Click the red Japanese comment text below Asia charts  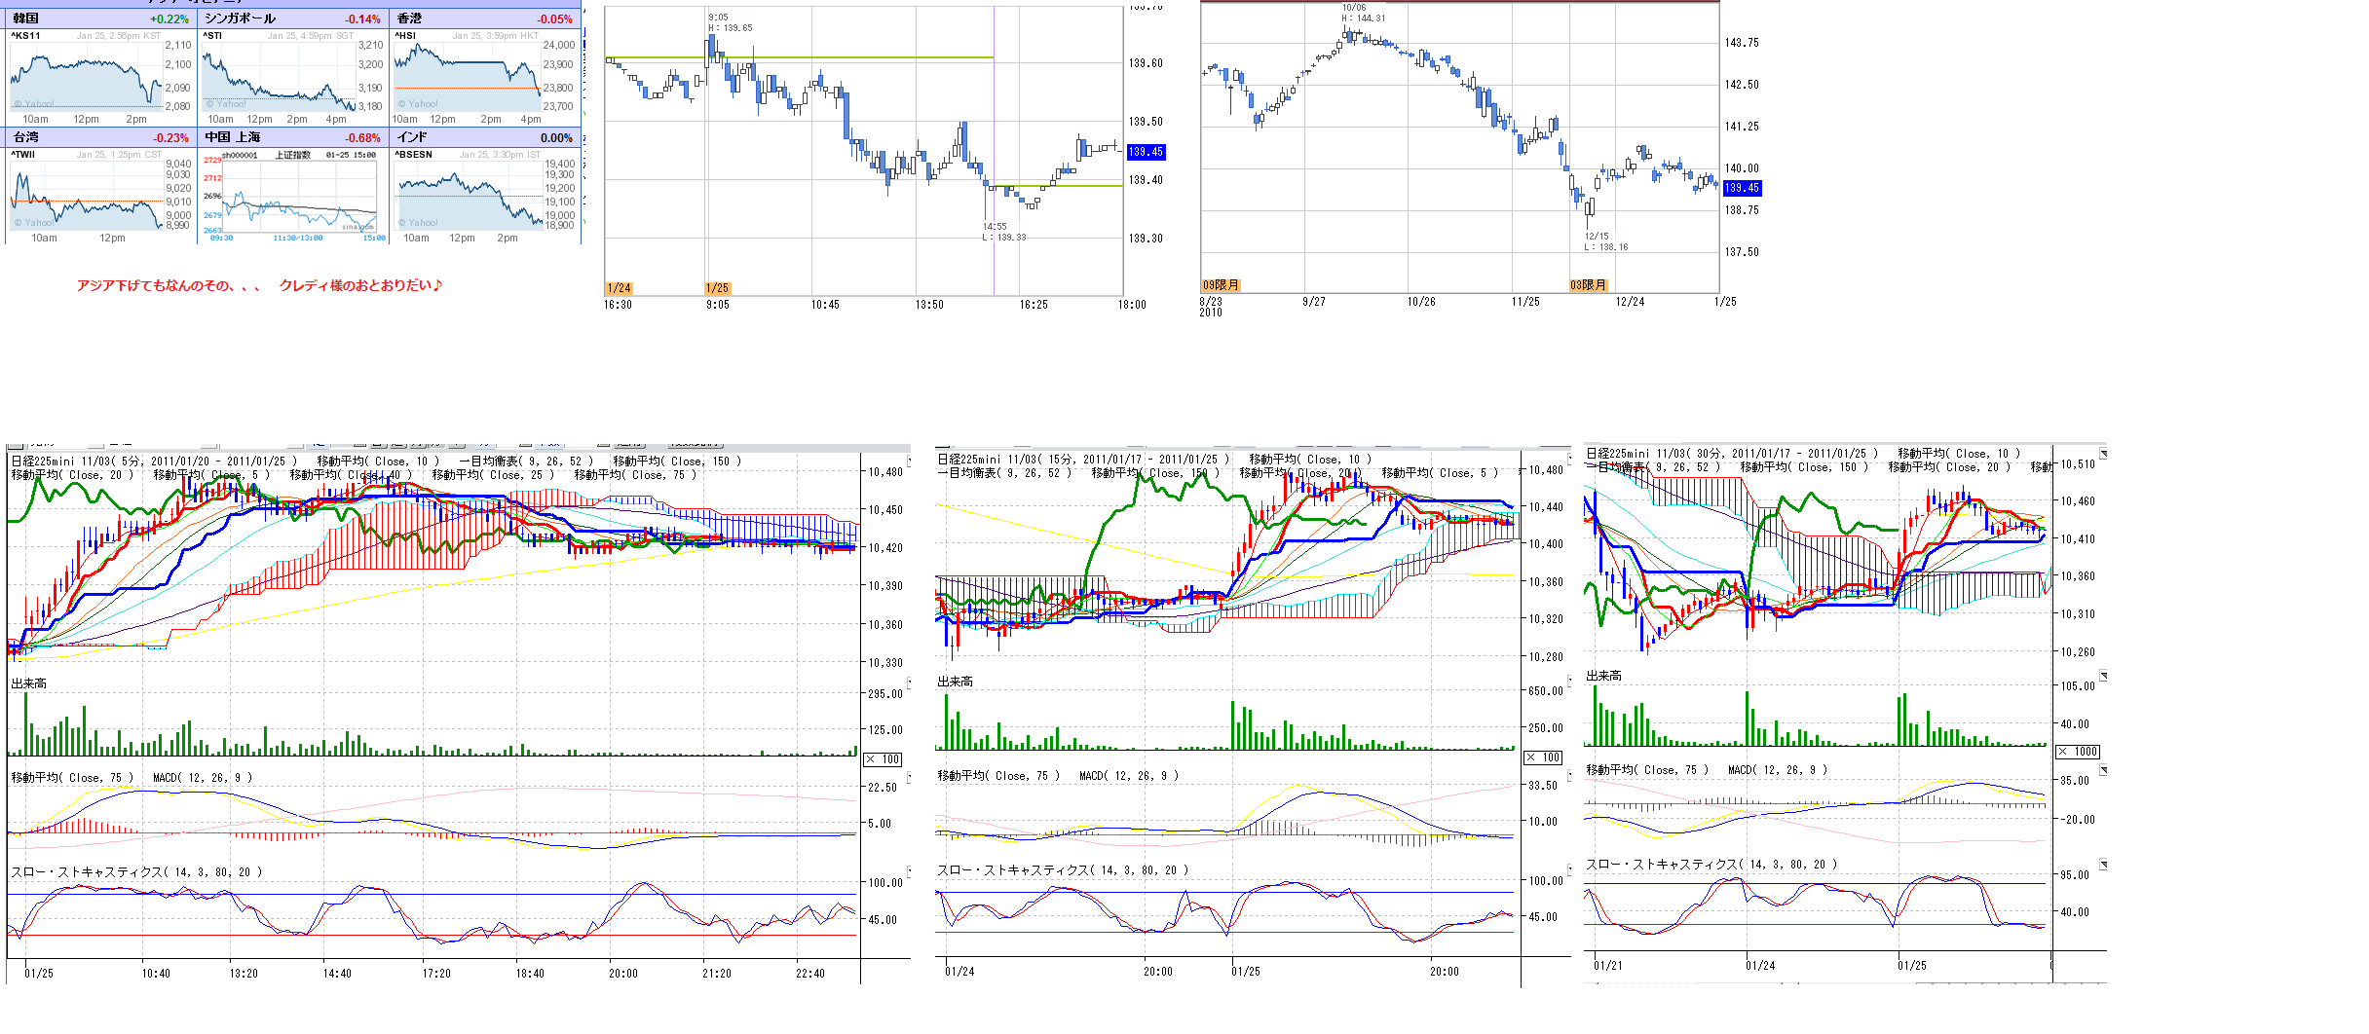pyautogui.click(x=259, y=285)
